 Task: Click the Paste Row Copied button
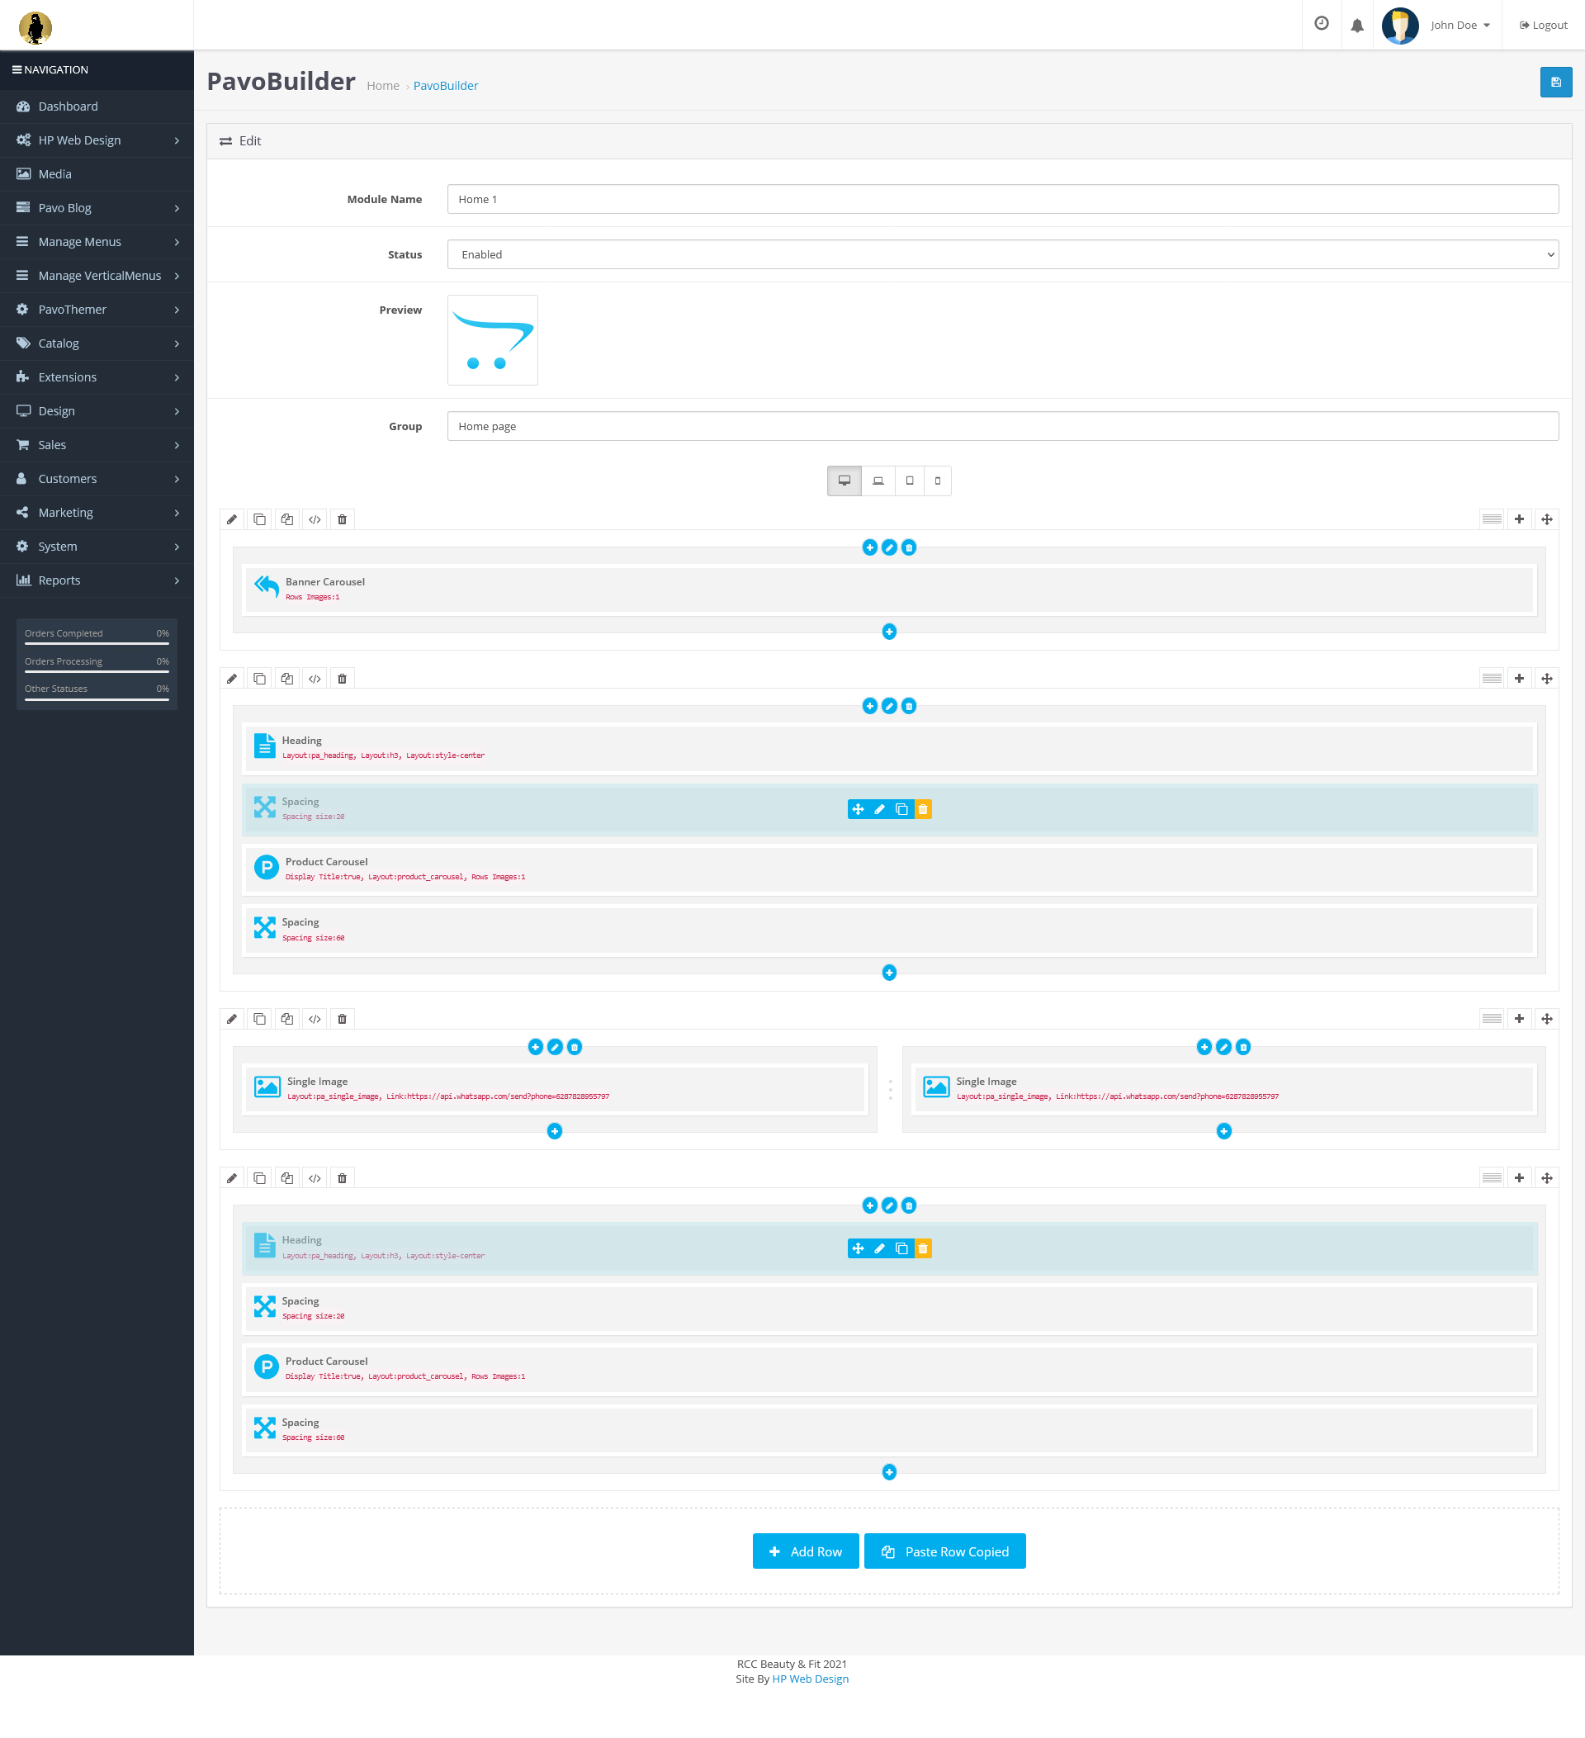click(x=944, y=1551)
